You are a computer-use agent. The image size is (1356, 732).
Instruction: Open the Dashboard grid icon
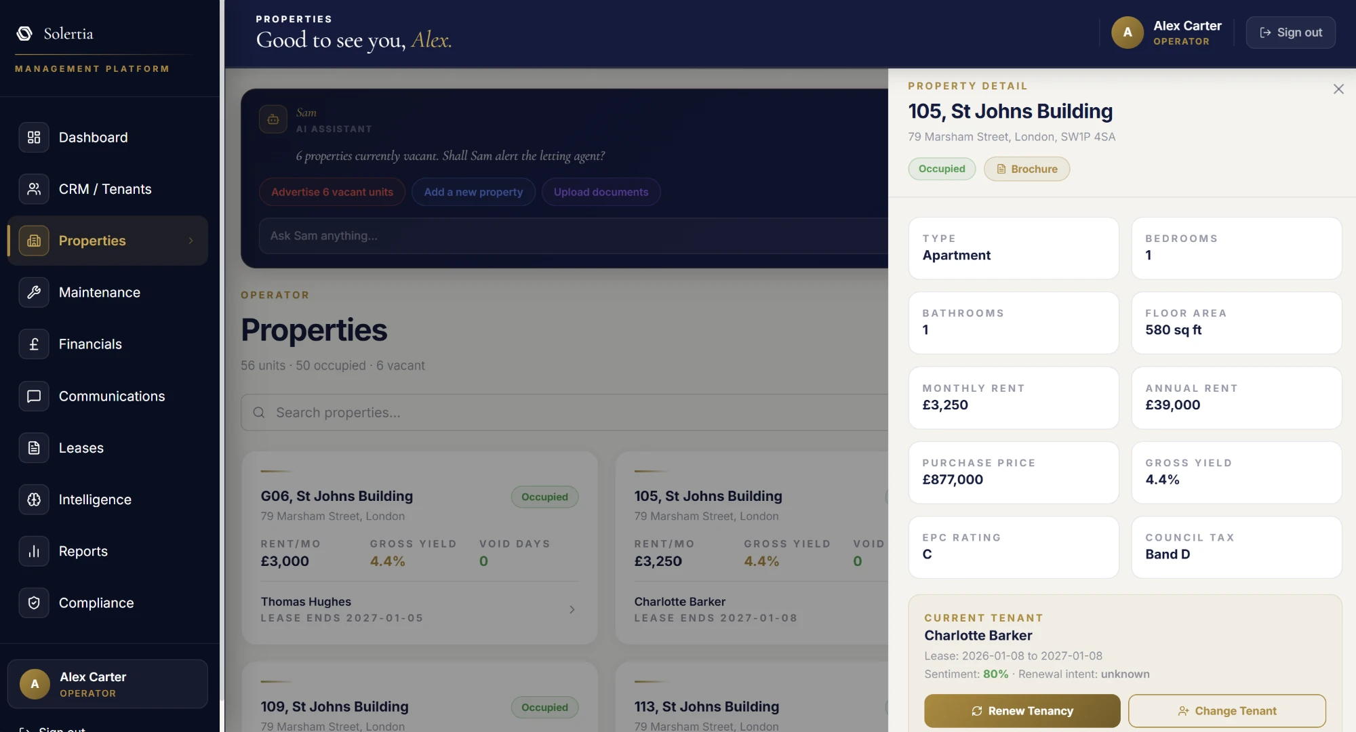34,138
